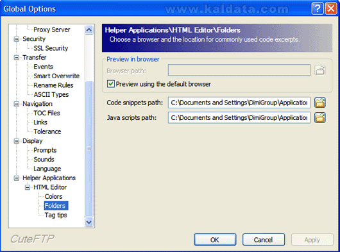Viewport: 340px width, 252px height.
Task: Open Sounds display settings
Action: pos(44,160)
